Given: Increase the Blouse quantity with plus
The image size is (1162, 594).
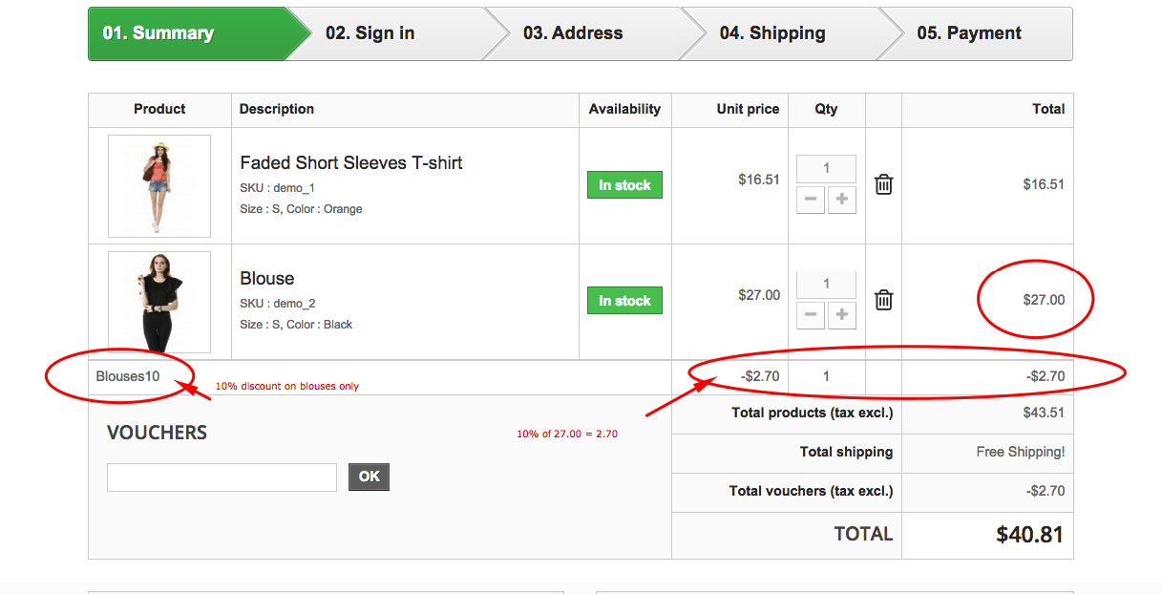Looking at the screenshot, I should [842, 314].
